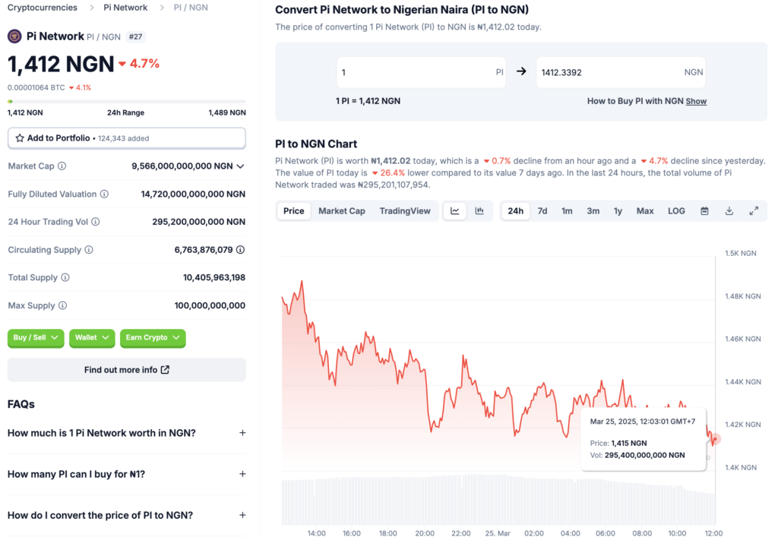
Task: Expand the Market Cap value chevron
Action: [240, 166]
